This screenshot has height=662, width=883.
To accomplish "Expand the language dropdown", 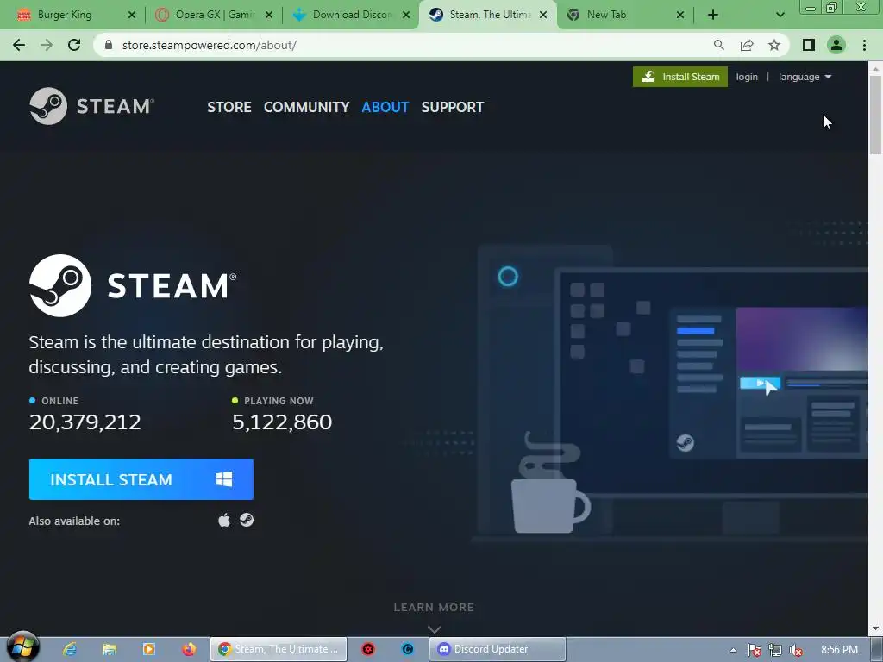I will coord(805,77).
